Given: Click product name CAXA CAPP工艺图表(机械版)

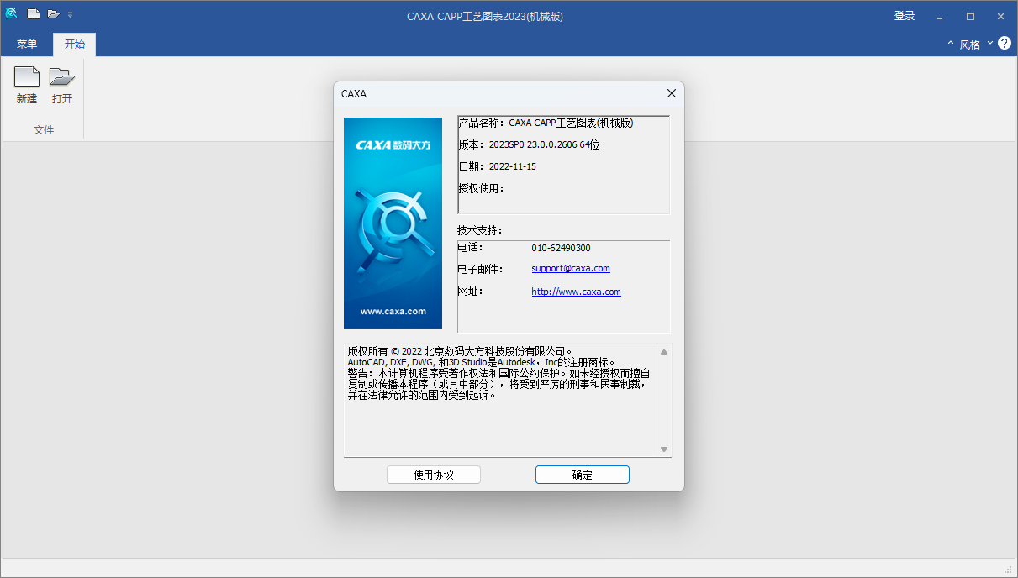Looking at the screenshot, I should [x=571, y=123].
